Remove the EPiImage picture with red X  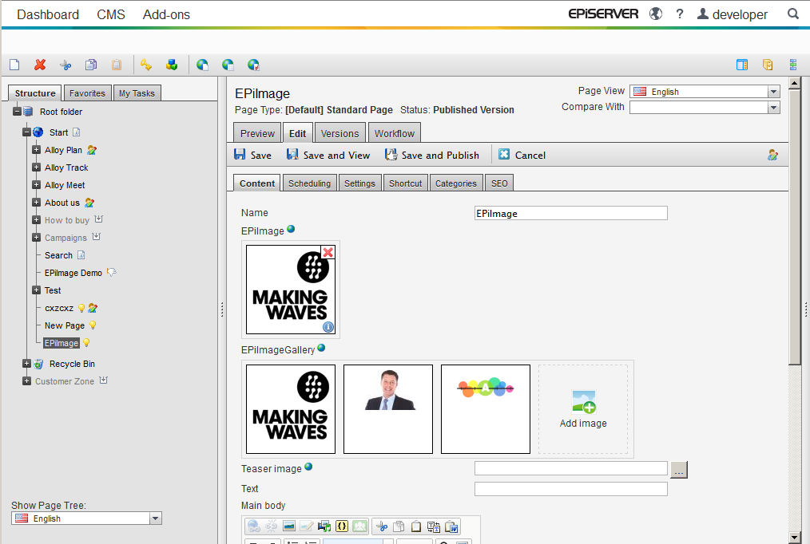328,252
